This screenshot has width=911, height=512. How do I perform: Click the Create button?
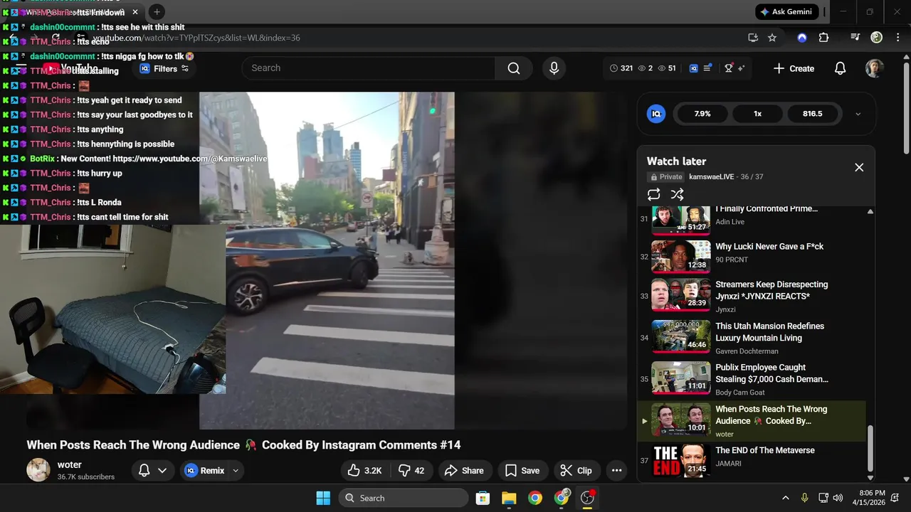[794, 68]
